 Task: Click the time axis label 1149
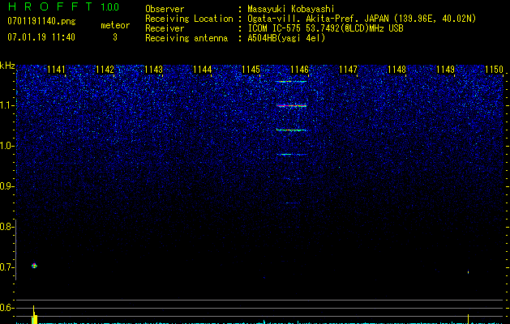pos(445,70)
